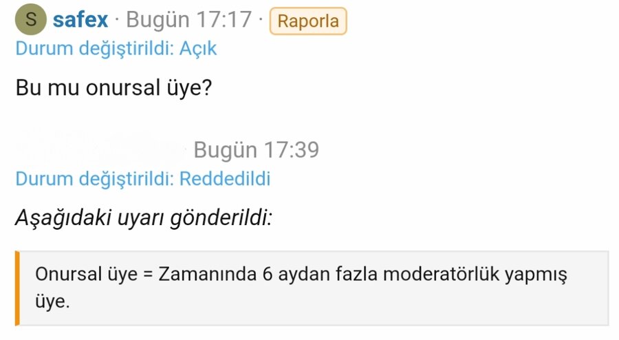Select the 'Durum değiştirildi: Açık' status line

(116, 49)
